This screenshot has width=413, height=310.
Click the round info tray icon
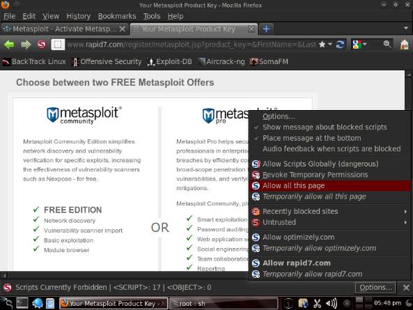coord(288,304)
